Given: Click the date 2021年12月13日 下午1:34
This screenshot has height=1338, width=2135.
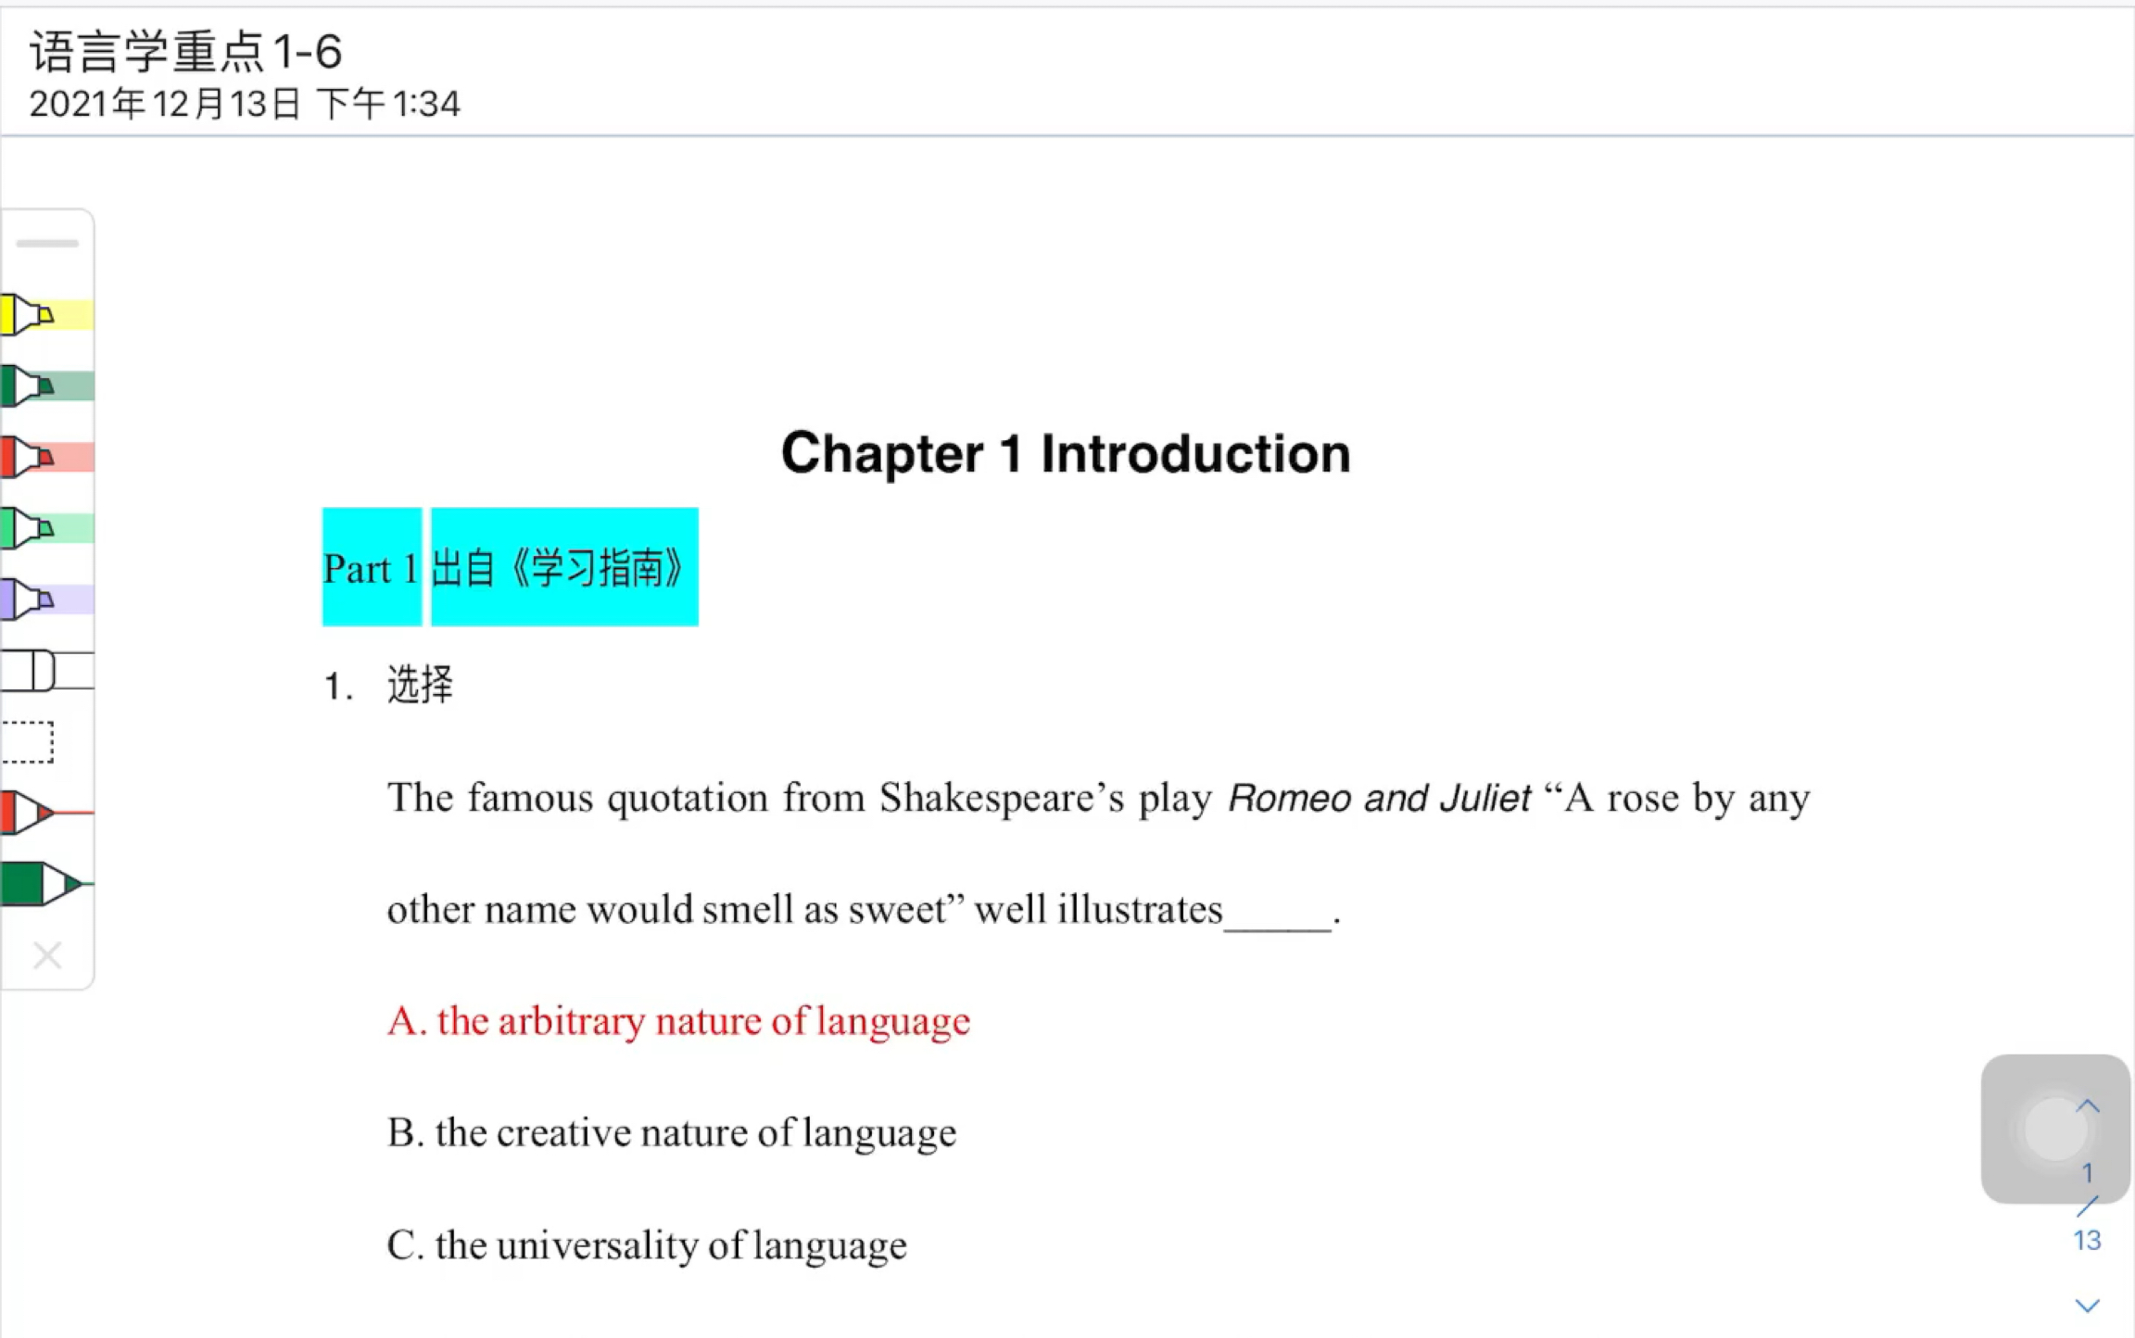Looking at the screenshot, I should pyautogui.click(x=245, y=104).
